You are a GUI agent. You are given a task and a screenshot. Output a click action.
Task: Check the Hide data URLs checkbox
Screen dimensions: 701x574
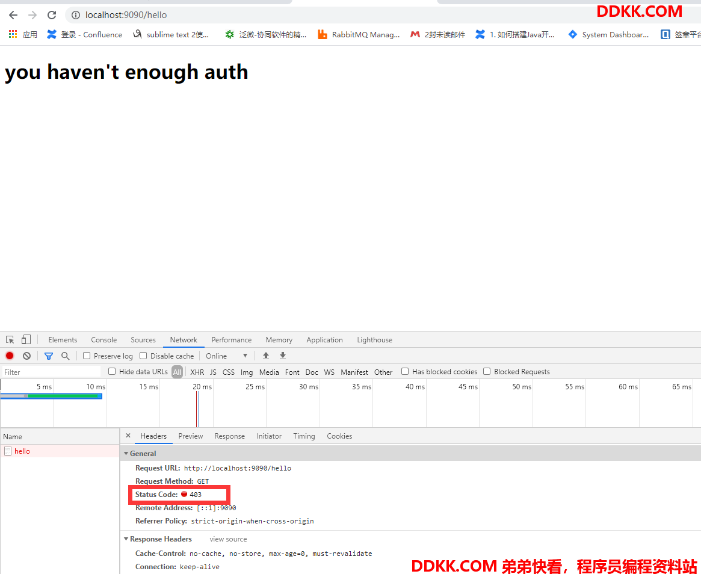coord(112,371)
